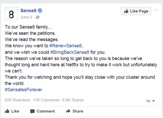Open the #SensatesForever hashtag
The image size is (163, 118).
click(23, 90)
